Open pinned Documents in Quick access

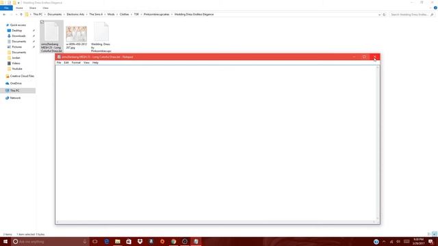pyautogui.click(x=18, y=41)
